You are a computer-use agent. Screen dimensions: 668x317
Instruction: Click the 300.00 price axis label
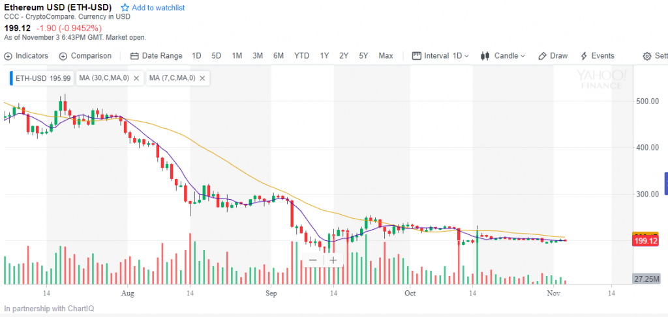coord(646,194)
